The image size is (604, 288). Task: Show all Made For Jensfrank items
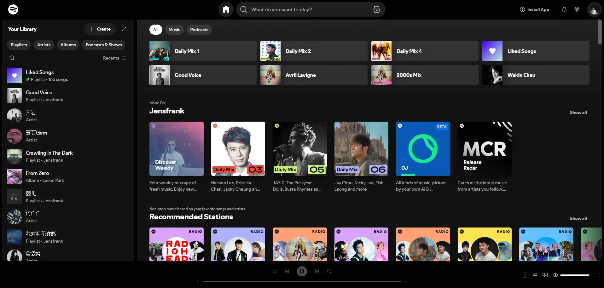pos(578,112)
